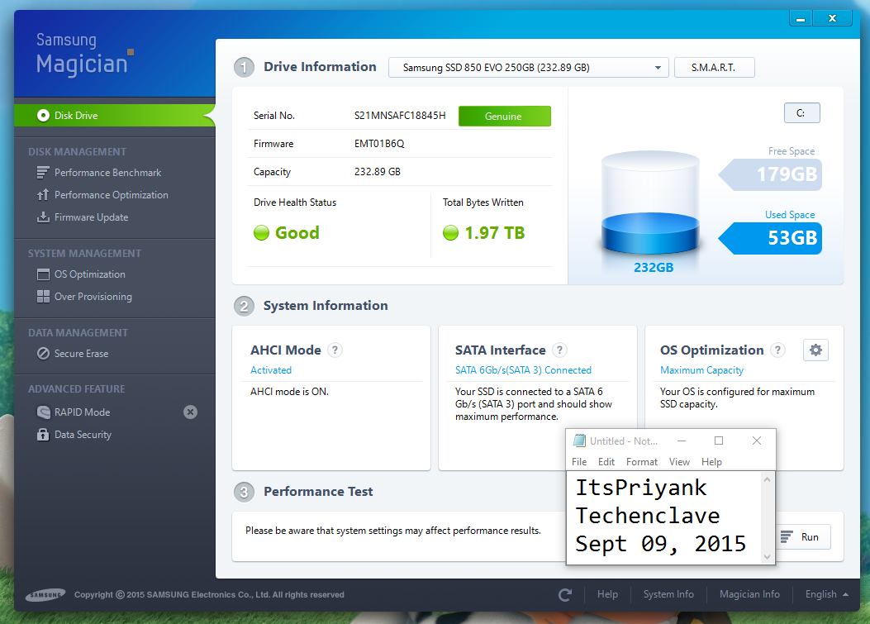Click the Notepad title bar icon
The width and height of the screenshot is (870, 624).
579,441
